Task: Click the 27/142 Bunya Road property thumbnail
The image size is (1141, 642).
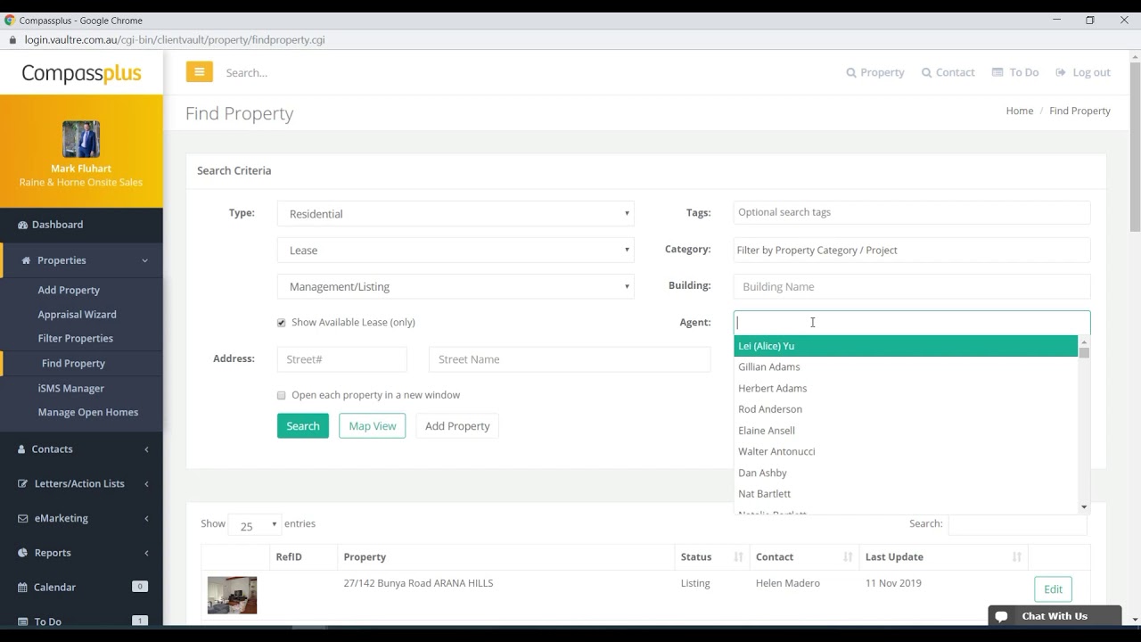Action: point(232,595)
